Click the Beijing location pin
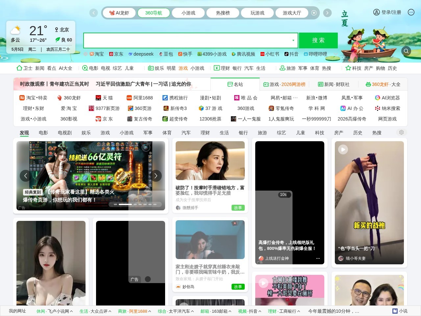The height and width of the screenshot is (316, 421). 57,30
